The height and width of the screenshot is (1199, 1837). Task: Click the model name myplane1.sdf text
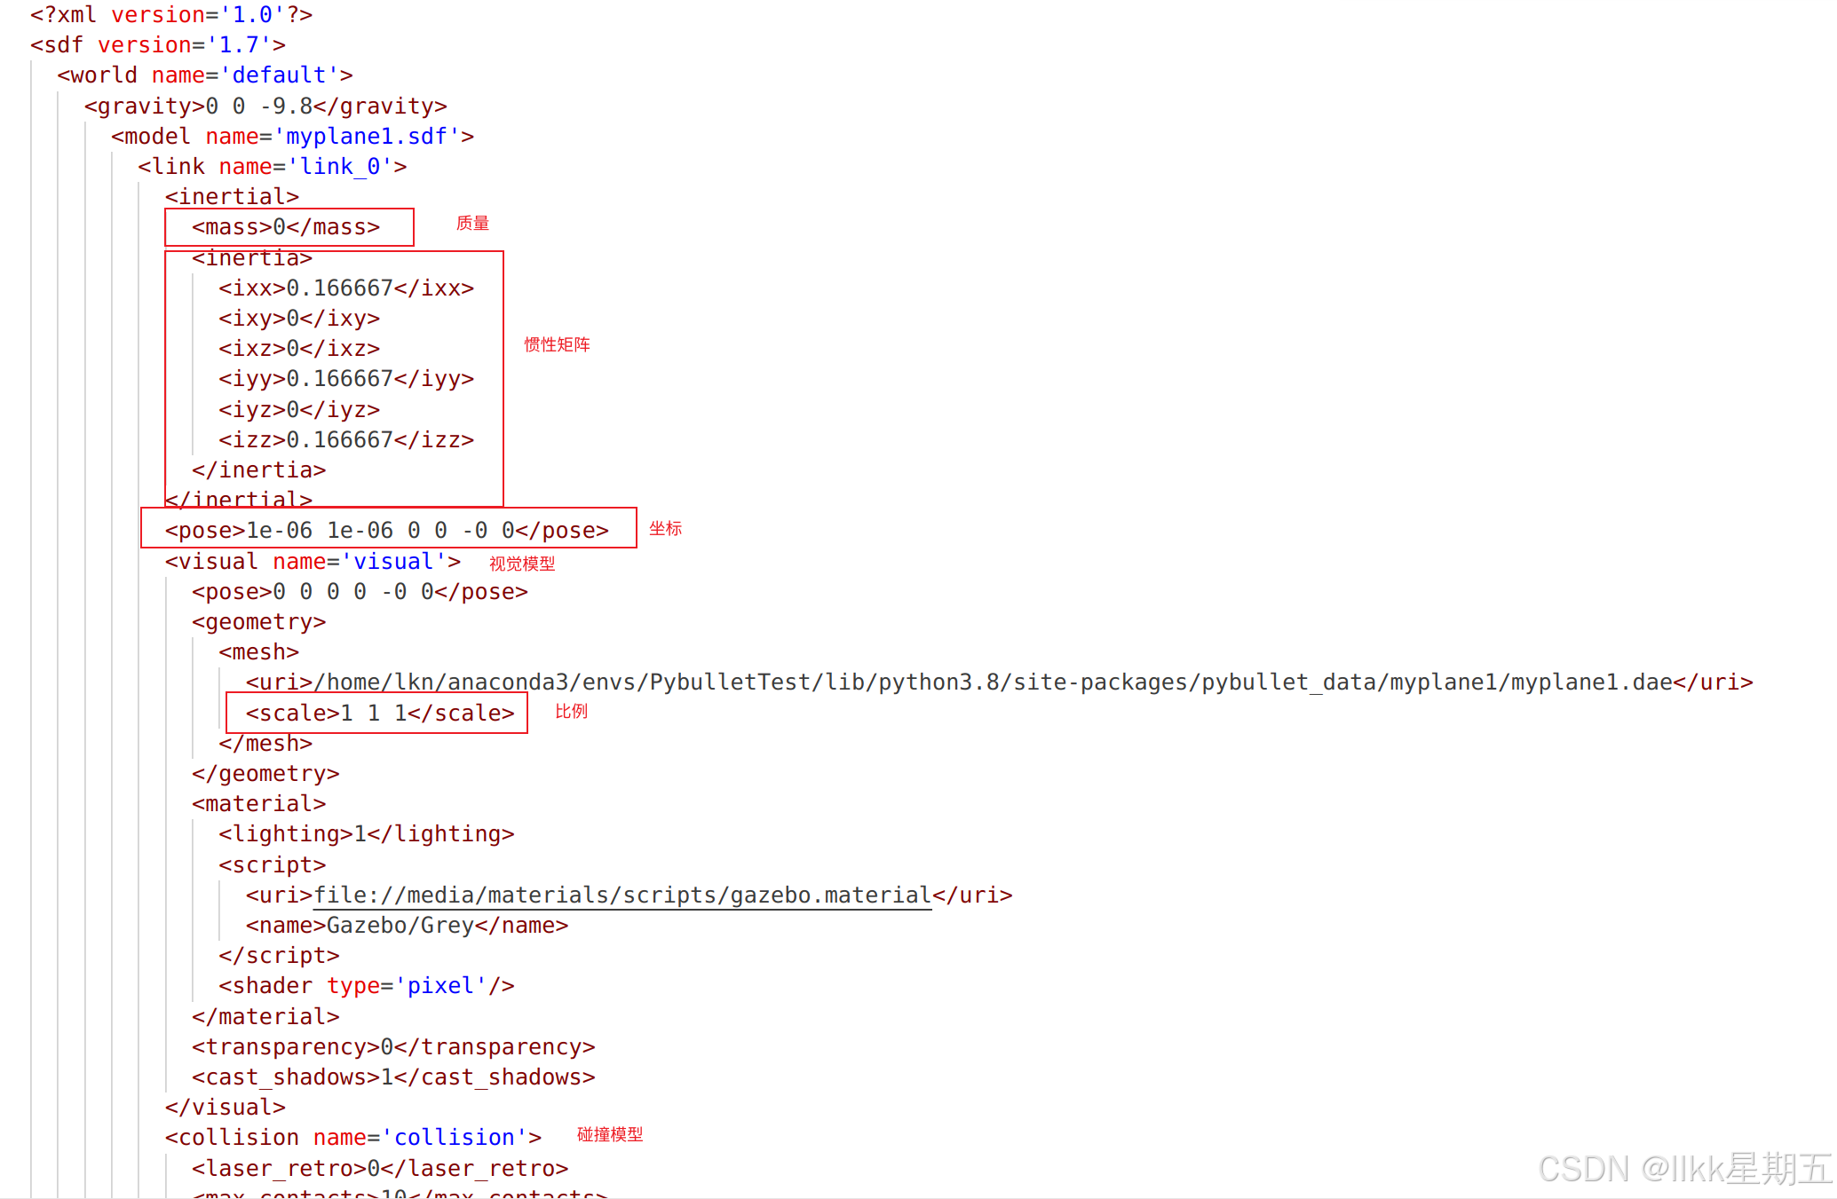tap(373, 136)
